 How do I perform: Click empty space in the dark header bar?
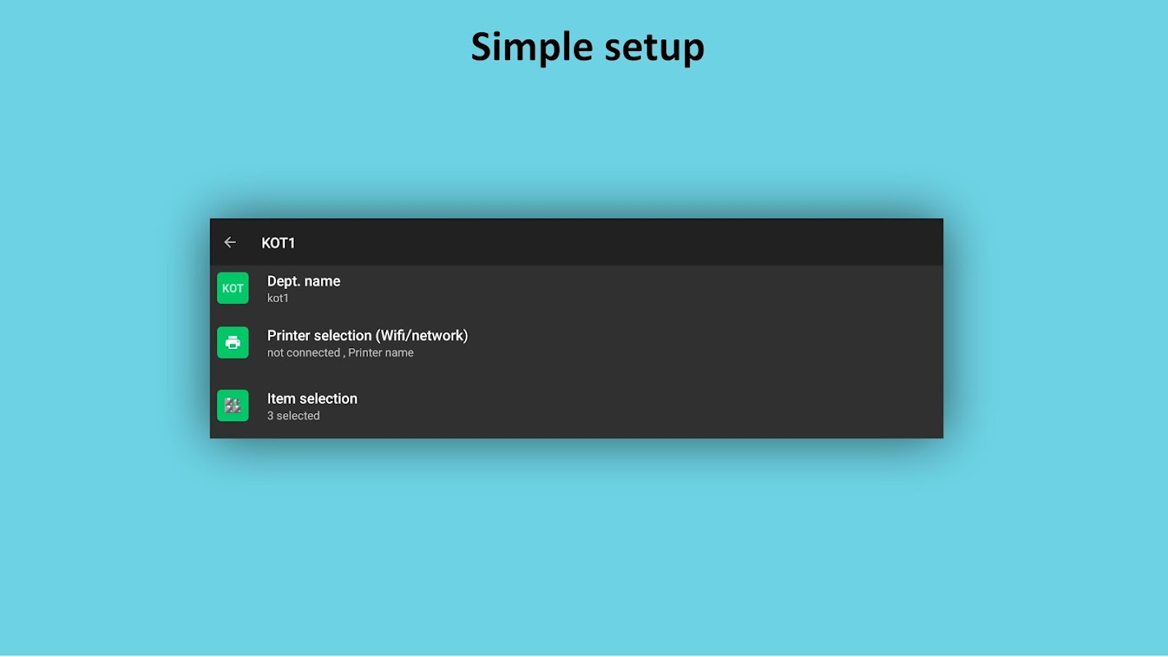tap(616, 242)
